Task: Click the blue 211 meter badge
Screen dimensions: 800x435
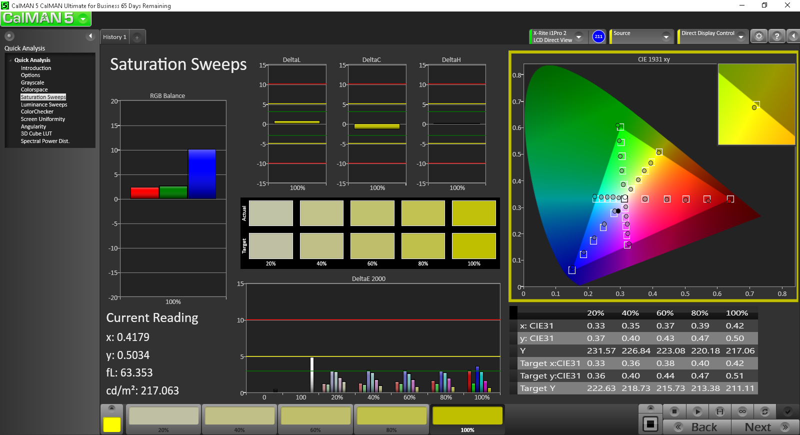Action: coord(598,36)
